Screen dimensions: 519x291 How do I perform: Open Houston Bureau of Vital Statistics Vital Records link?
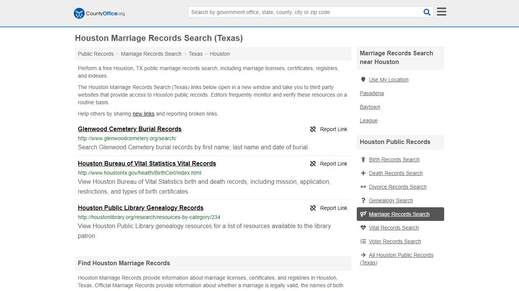(147, 163)
